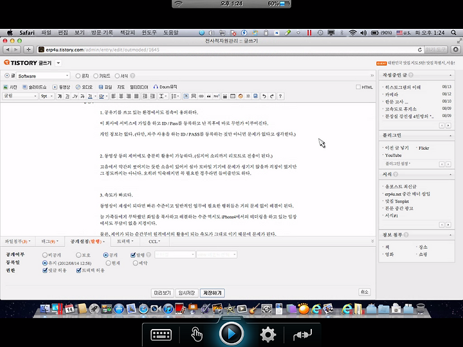Open editor help with the question mark icon
Viewport: 463px width, 347px height.
(280, 96)
